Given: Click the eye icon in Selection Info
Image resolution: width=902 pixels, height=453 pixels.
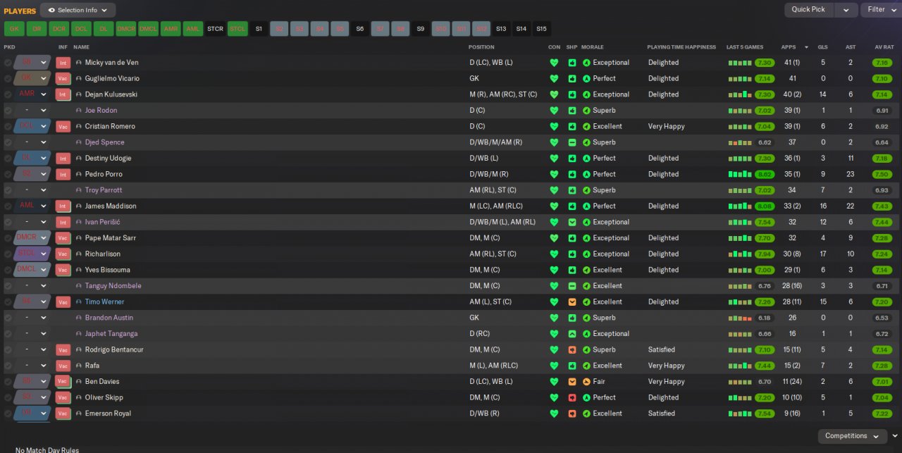Looking at the screenshot, I should click(x=51, y=10).
